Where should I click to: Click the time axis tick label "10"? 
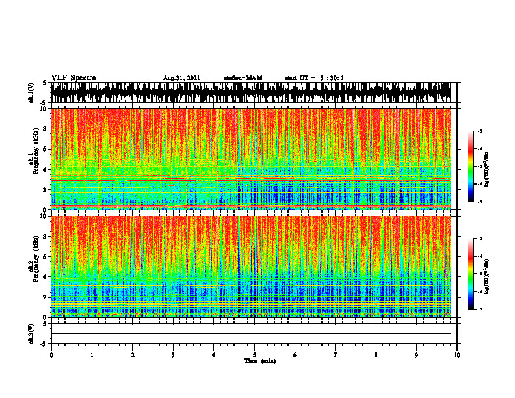coord(457,355)
